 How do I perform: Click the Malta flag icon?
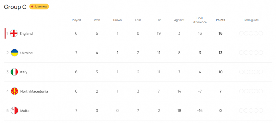15,111
